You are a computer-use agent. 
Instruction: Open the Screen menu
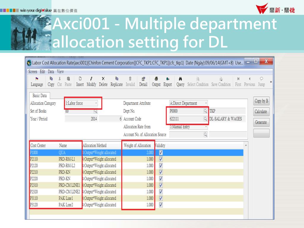coord(33,72)
